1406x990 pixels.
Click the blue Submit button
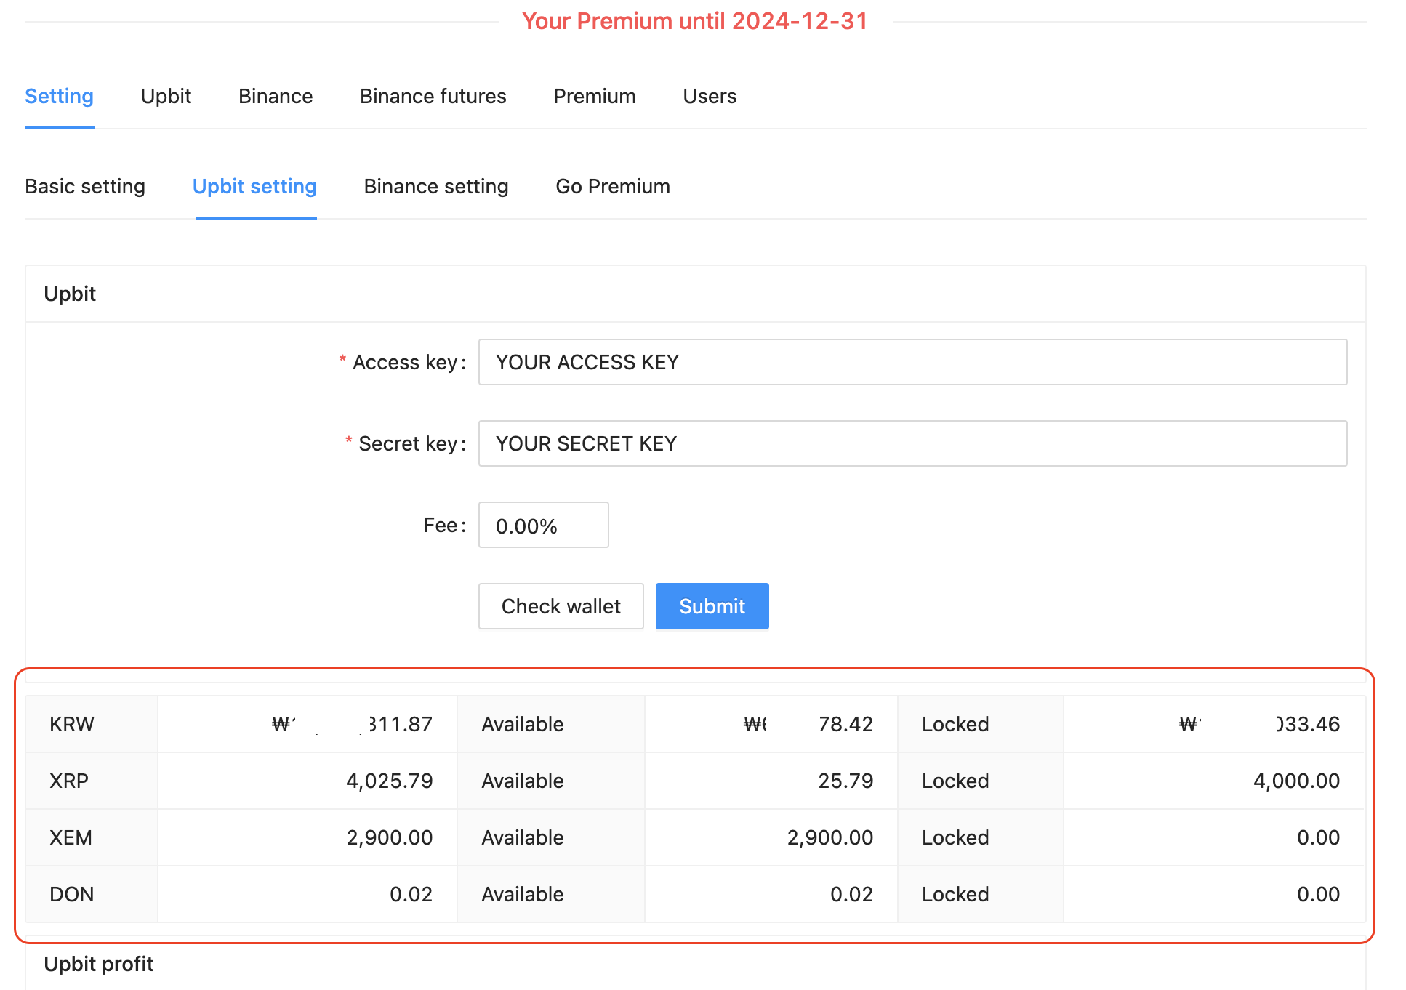[x=712, y=606]
